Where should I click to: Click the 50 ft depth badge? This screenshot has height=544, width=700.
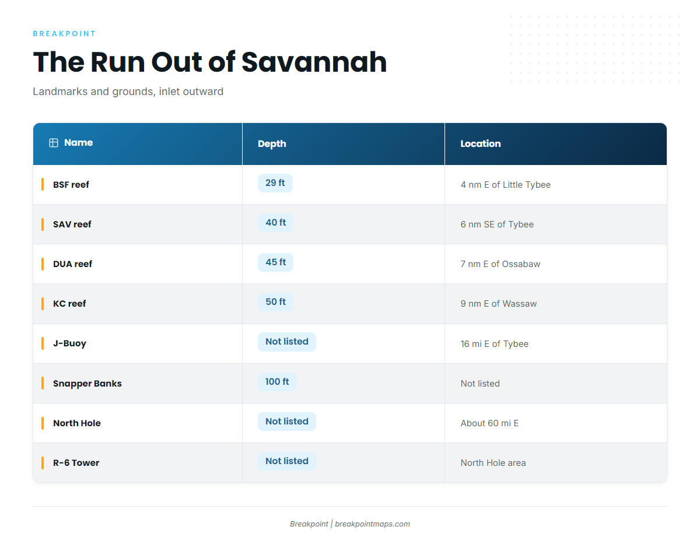pos(275,302)
